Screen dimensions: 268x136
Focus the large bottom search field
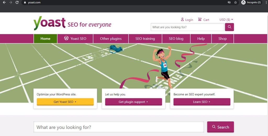point(119,127)
